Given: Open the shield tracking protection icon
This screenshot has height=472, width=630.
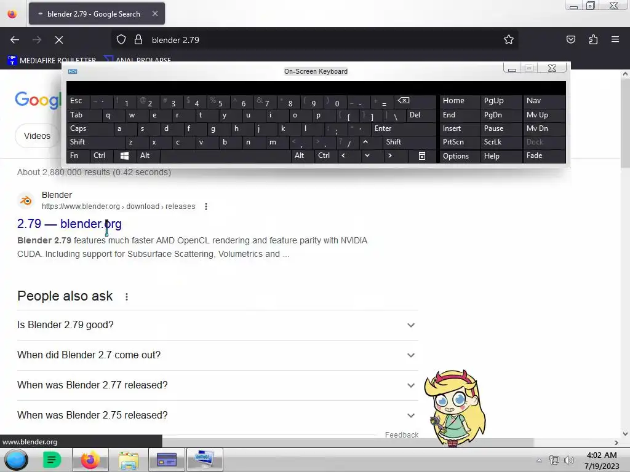Looking at the screenshot, I should point(121,40).
